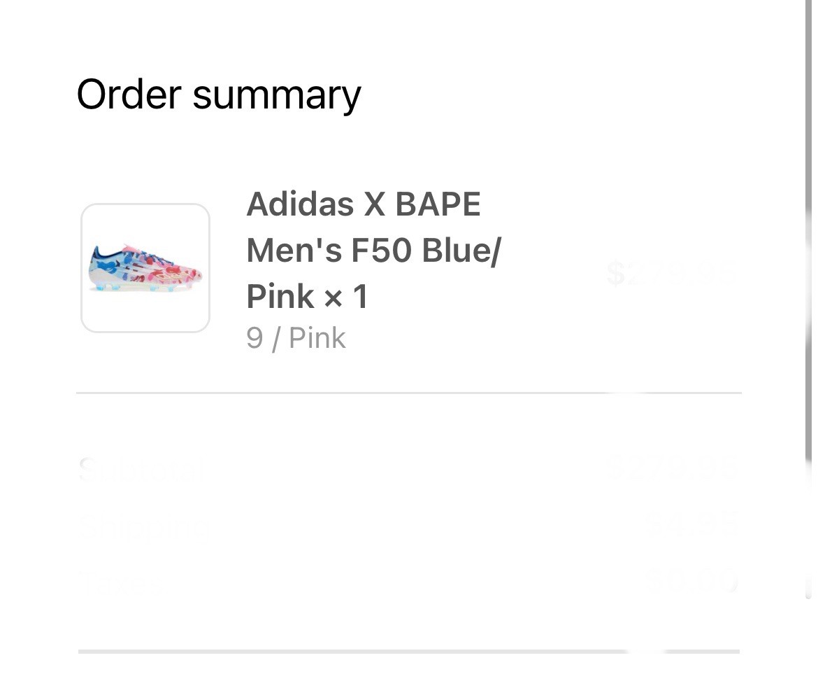Select the faded Shipping label
This screenshot has width=818, height=688.
(143, 525)
